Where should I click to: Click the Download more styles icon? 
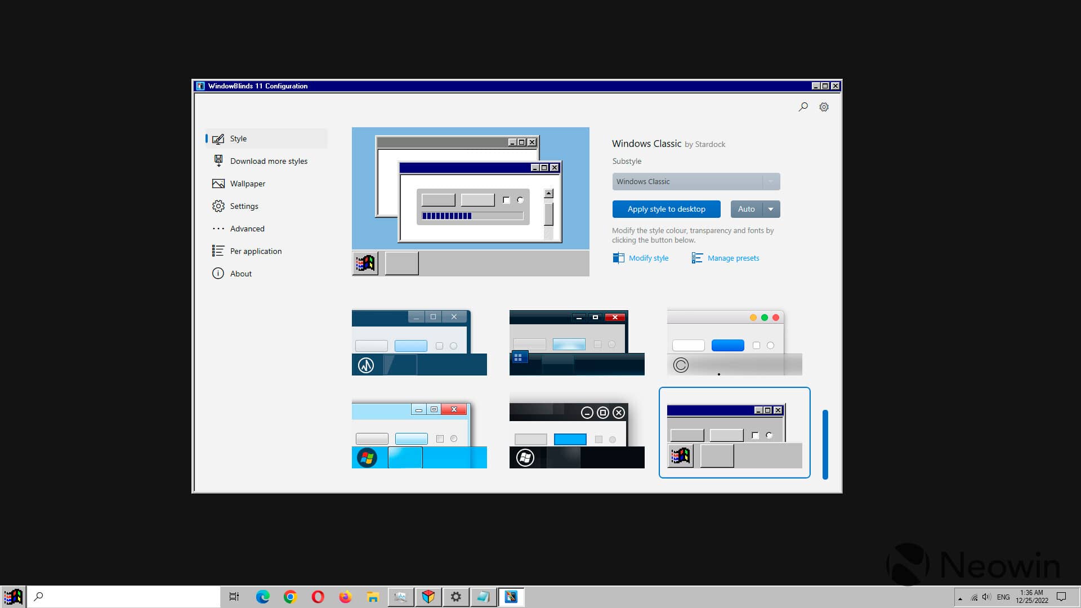pos(218,161)
